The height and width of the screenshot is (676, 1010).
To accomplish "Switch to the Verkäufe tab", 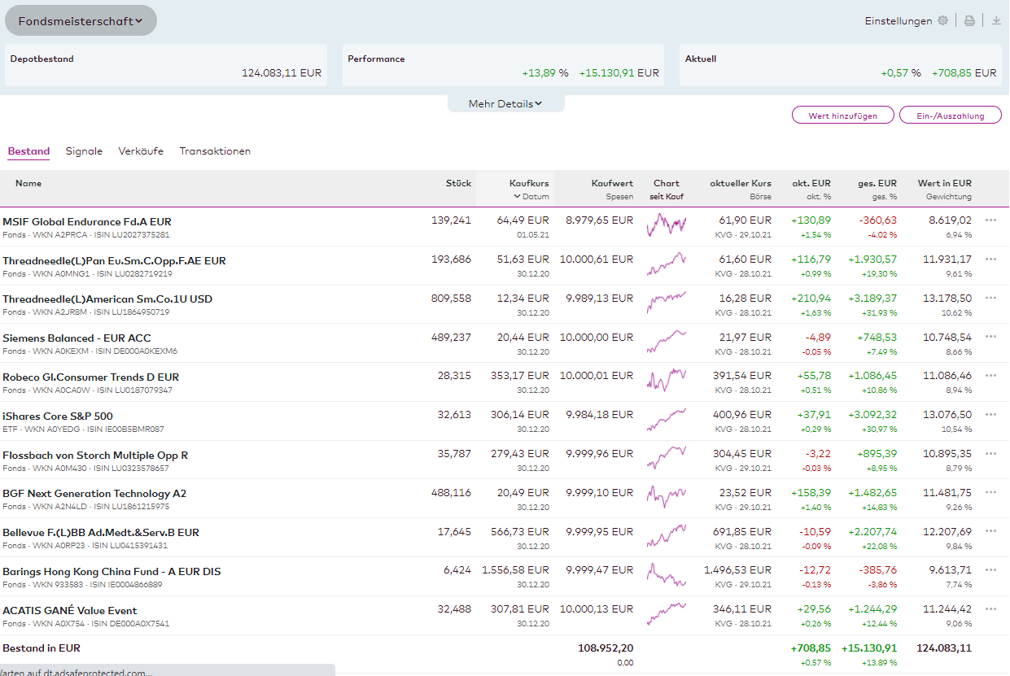I will (x=141, y=151).
